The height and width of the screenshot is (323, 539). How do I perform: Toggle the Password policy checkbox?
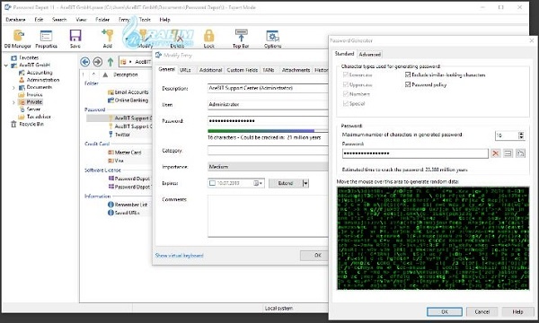click(x=408, y=84)
